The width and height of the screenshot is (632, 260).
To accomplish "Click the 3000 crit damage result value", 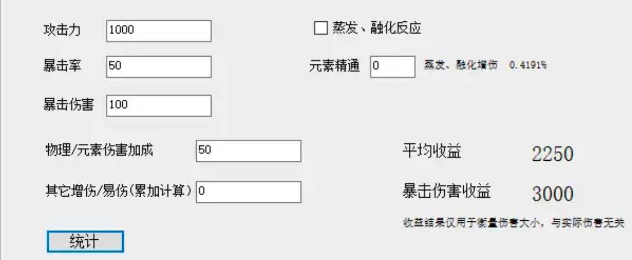I will tap(552, 194).
